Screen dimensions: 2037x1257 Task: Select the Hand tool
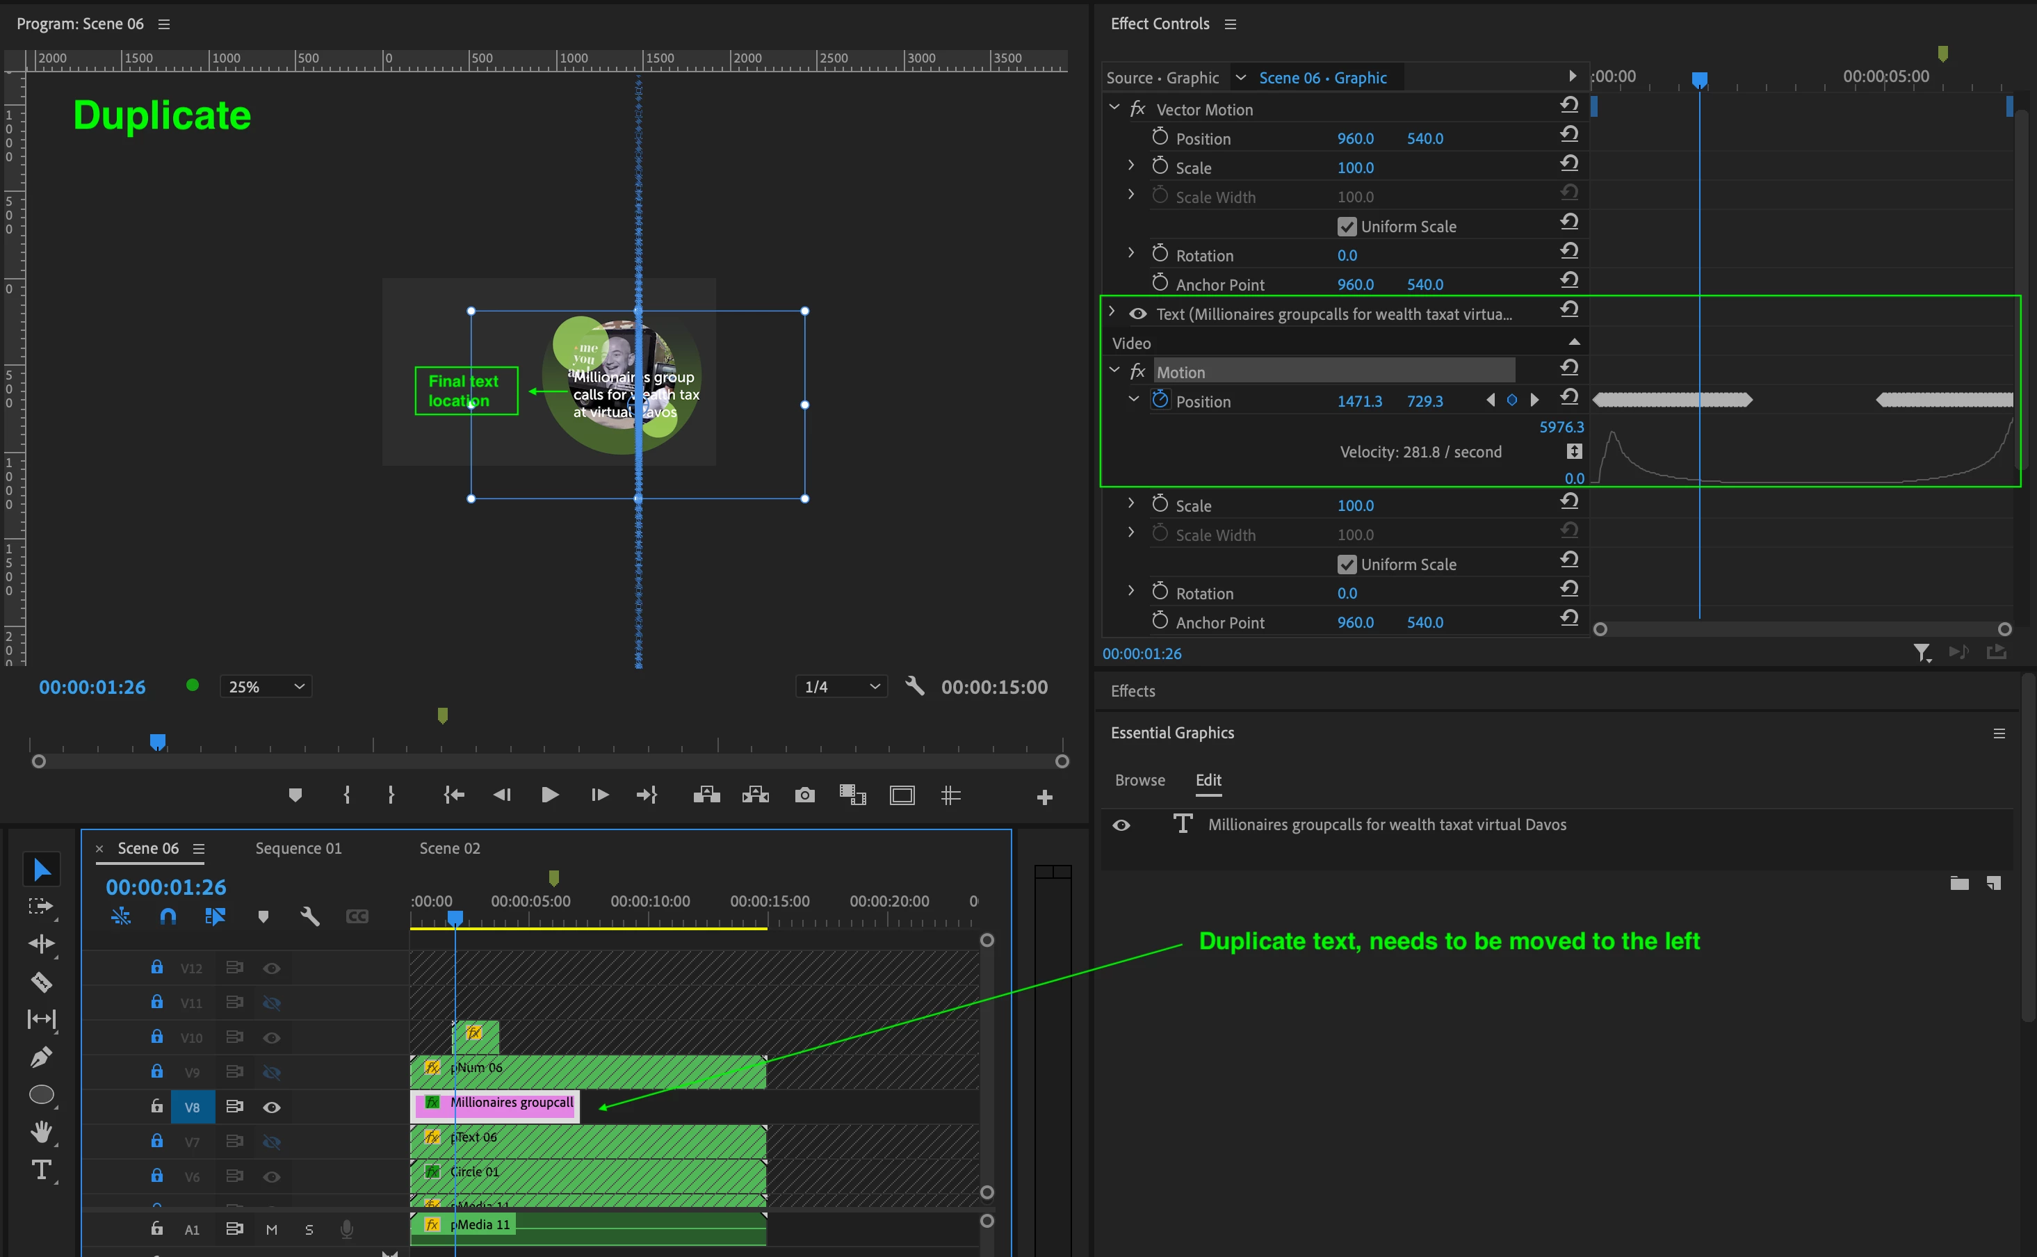(42, 1131)
